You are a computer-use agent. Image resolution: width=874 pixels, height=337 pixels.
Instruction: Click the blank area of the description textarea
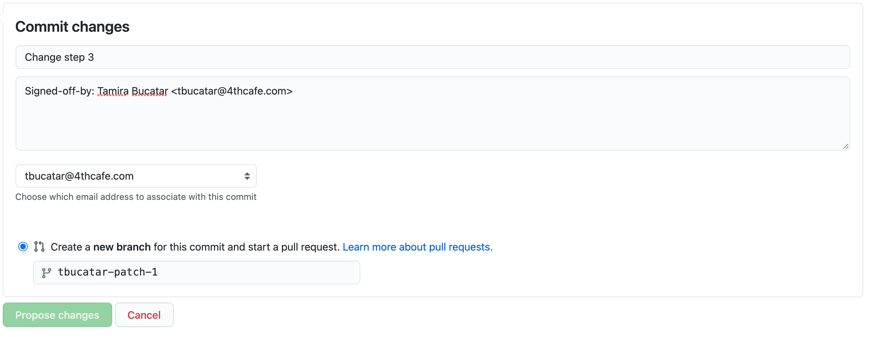[x=433, y=125]
